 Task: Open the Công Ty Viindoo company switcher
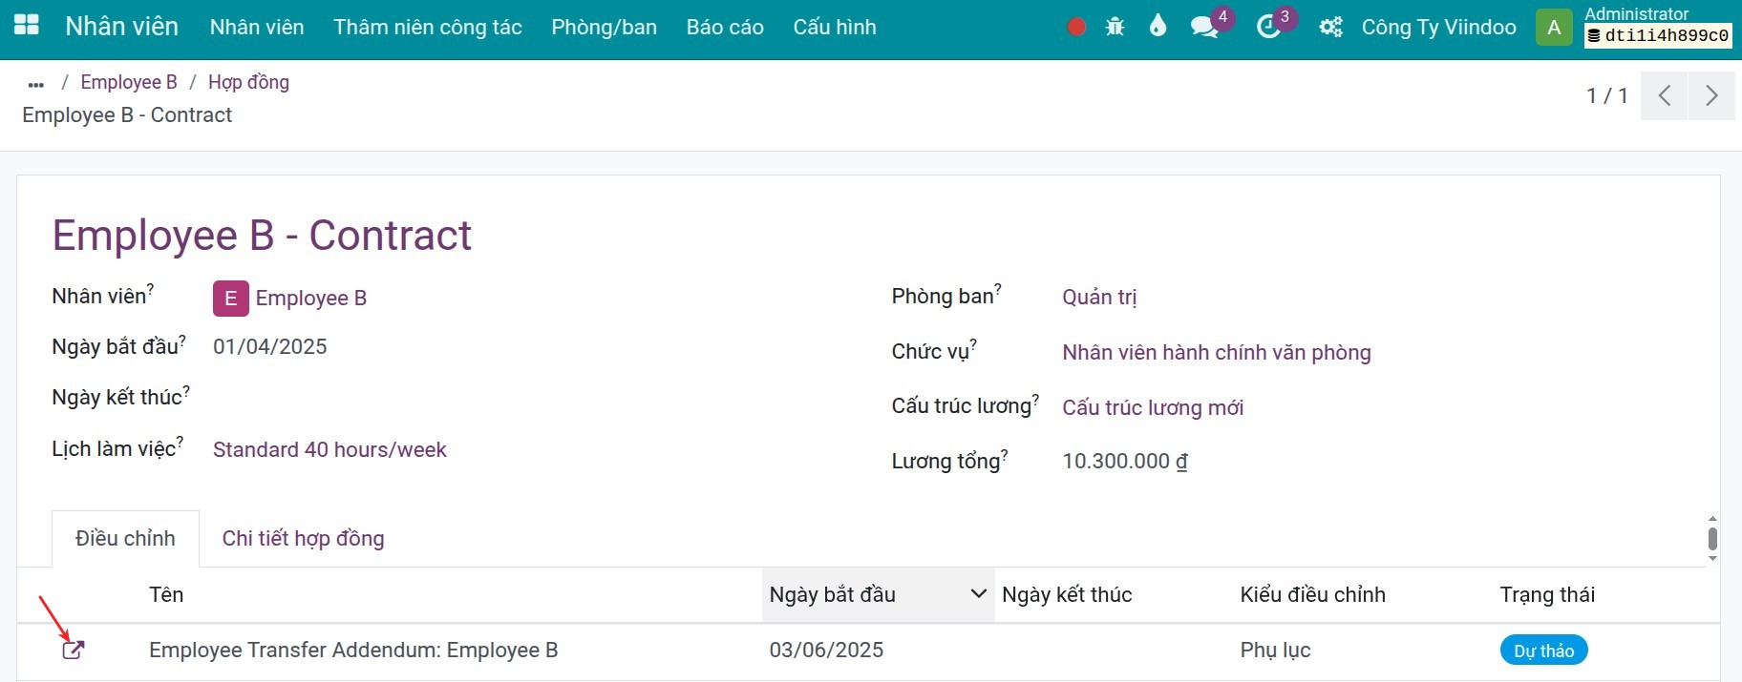coord(1438,27)
